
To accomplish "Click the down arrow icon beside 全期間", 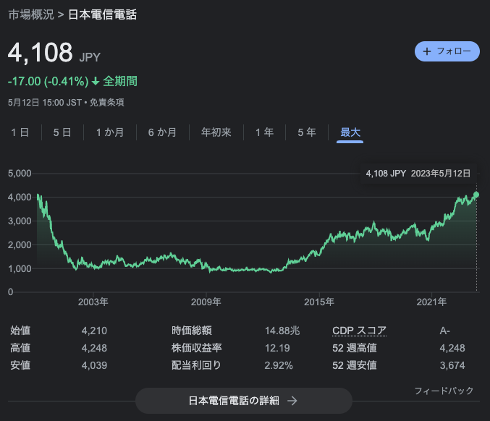I will [x=96, y=82].
